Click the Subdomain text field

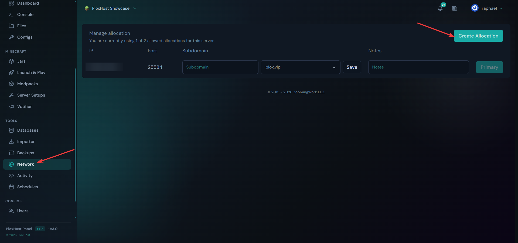pos(220,67)
